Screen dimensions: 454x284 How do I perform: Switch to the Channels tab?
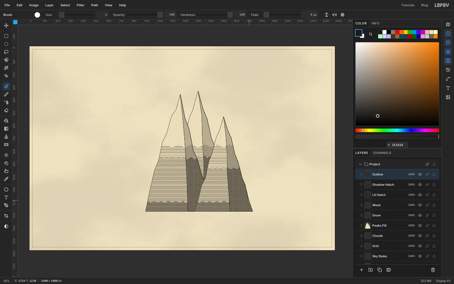(382, 153)
